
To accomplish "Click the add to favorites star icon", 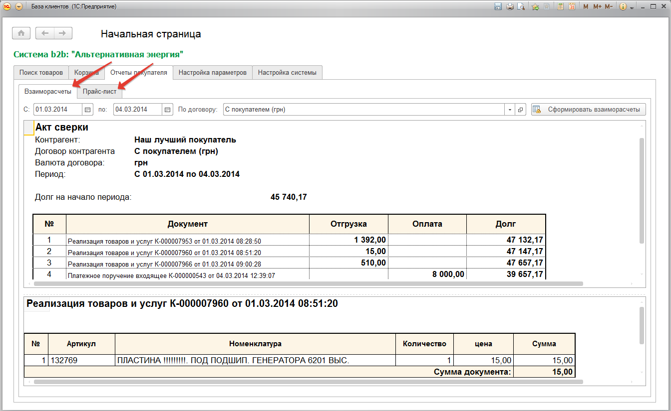I will 535,6.
